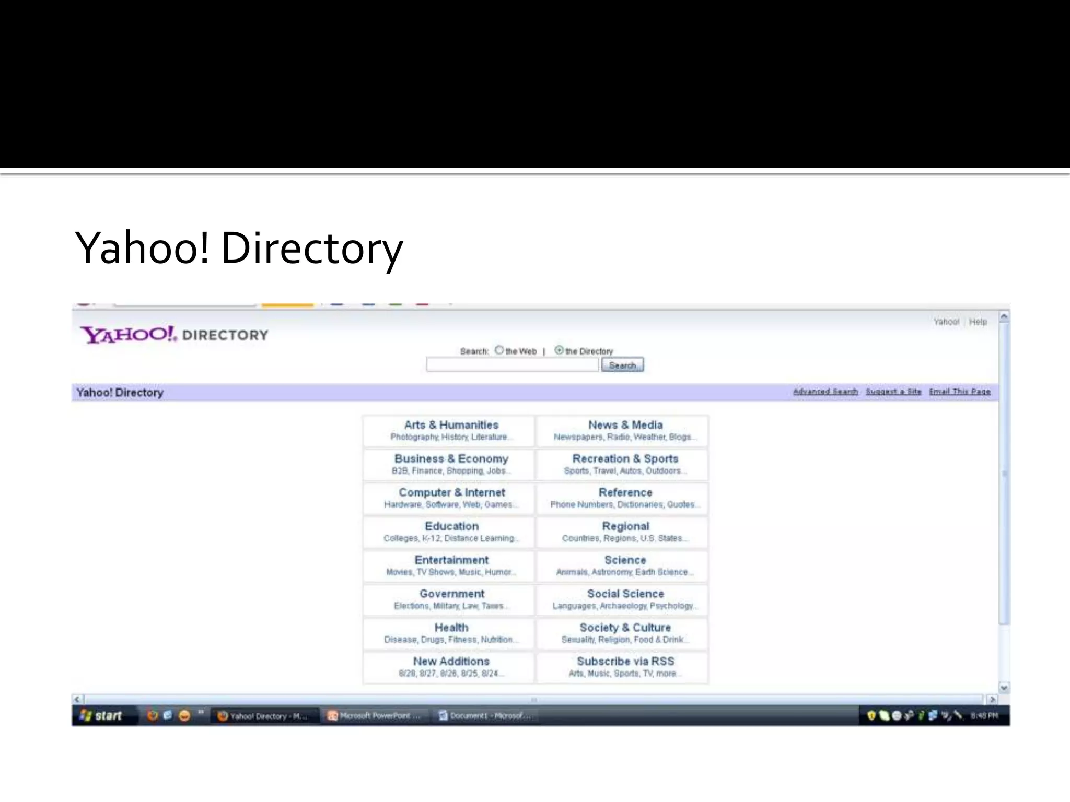
Task: Launch Internet Explorer from quick launch
Action: [x=168, y=715]
